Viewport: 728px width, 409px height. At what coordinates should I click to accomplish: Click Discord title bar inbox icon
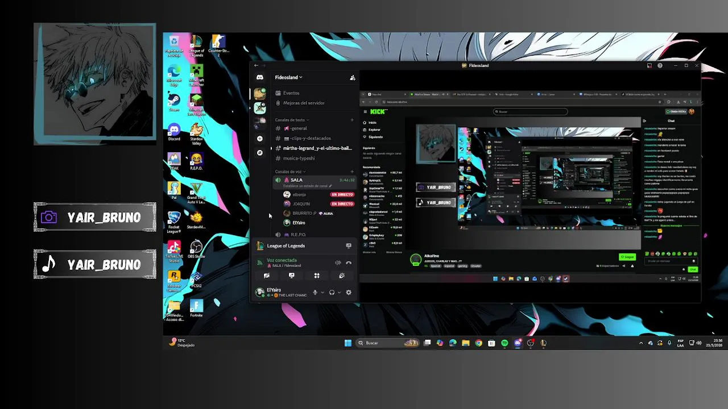[x=649, y=65]
